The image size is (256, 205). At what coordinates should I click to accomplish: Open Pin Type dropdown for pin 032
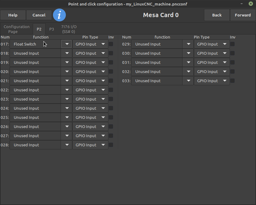pyautogui.click(x=212, y=71)
